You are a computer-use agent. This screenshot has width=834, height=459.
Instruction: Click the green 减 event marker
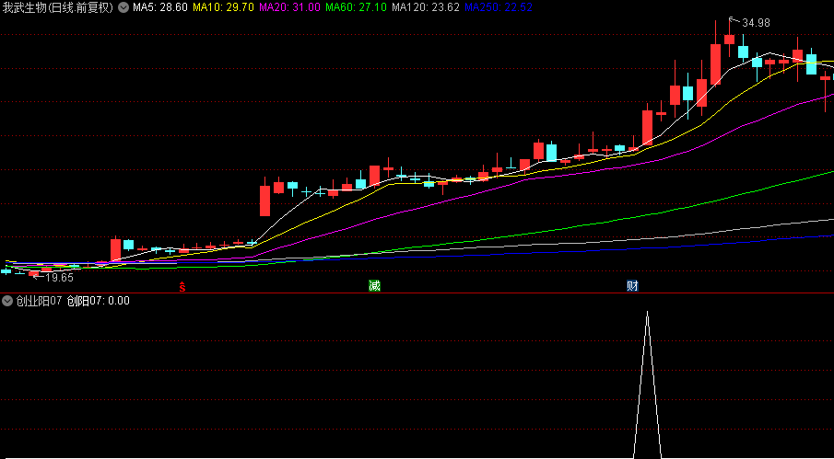[374, 286]
